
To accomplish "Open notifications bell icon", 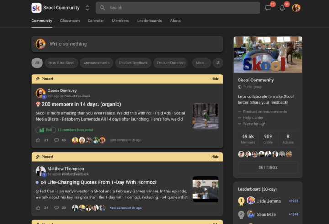I will click(x=282, y=8).
